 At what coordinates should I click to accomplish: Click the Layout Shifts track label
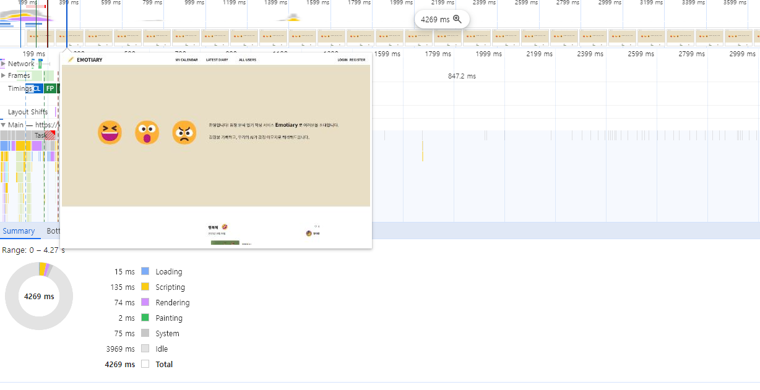tap(28, 112)
